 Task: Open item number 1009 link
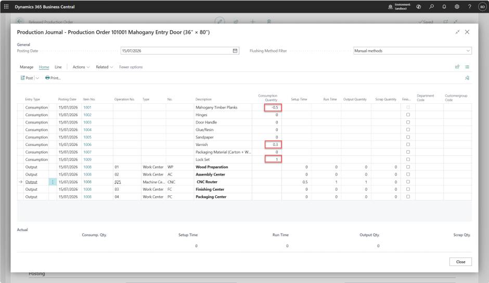click(87, 159)
